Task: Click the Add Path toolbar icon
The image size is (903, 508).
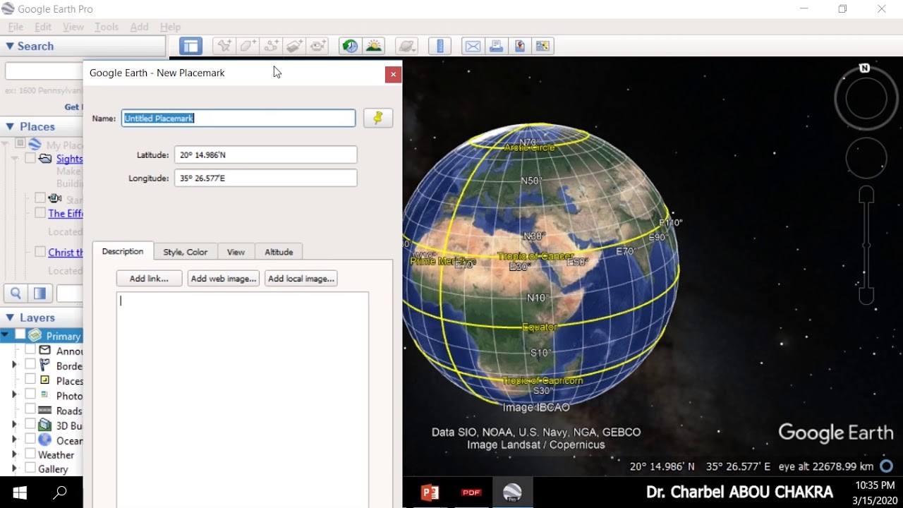Action: pyautogui.click(x=271, y=47)
